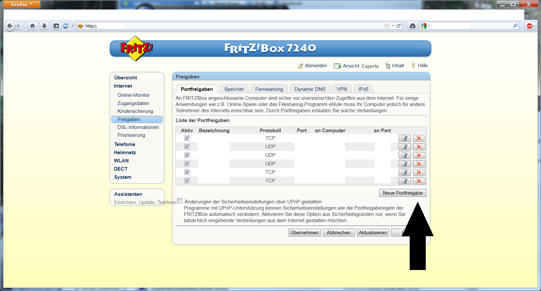This screenshot has height=291, width=541.
Task: Edit the first UDP port forwarding entry
Action: click(405, 147)
